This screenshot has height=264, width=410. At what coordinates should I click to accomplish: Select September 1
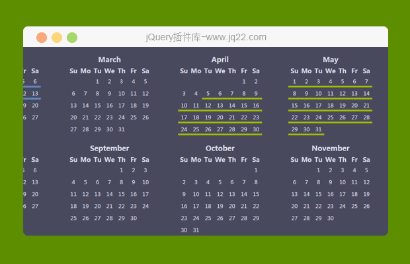coord(121,170)
